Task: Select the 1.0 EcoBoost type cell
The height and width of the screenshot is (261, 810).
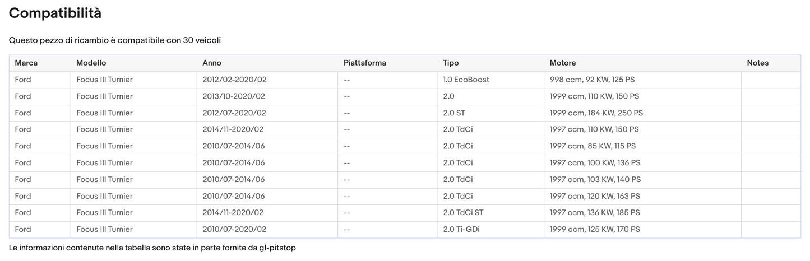Action: (466, 80)
